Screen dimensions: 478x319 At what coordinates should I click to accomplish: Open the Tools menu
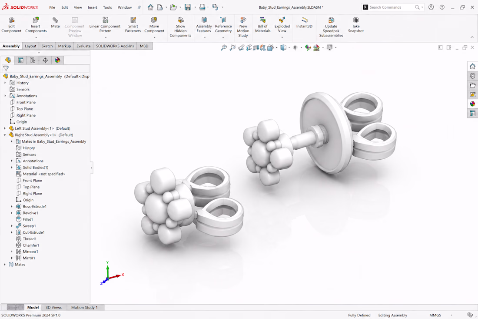coord(107,7)
